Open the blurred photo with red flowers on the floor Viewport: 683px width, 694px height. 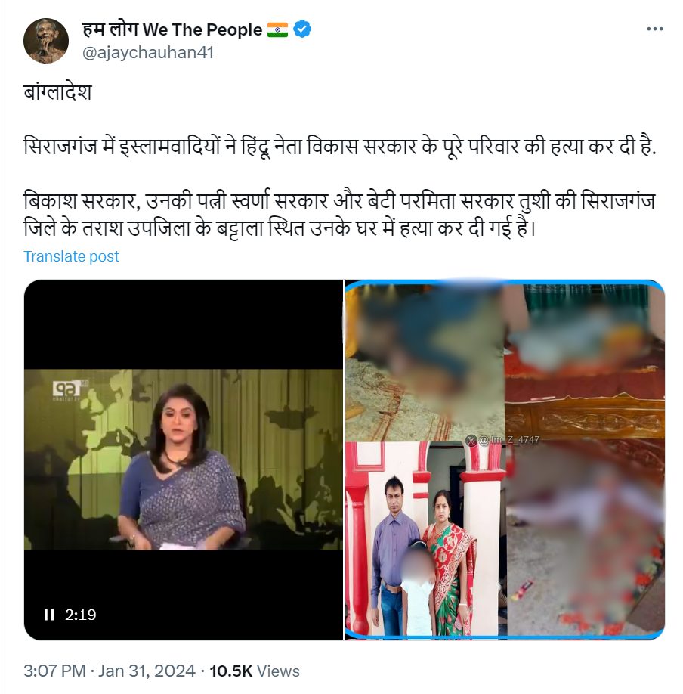(586, 538)
